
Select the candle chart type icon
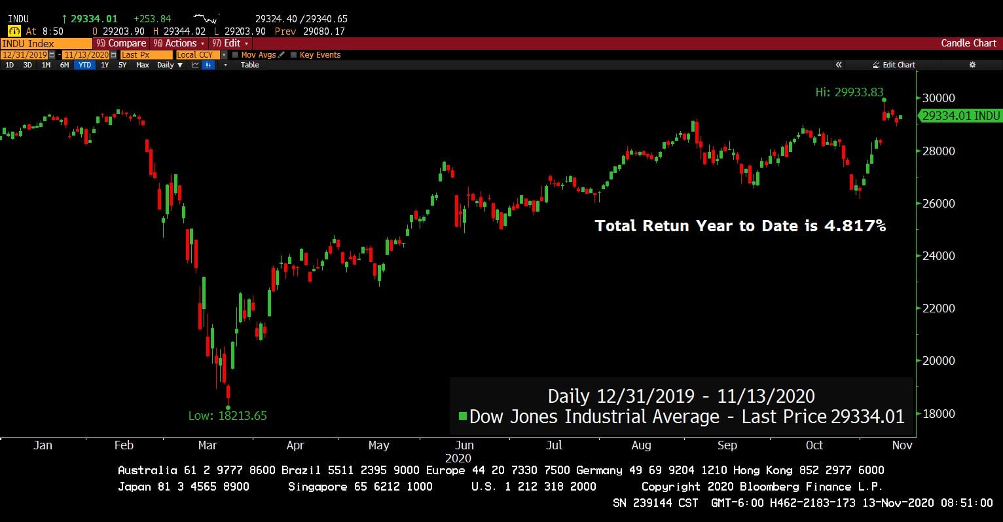pos(208,65)
